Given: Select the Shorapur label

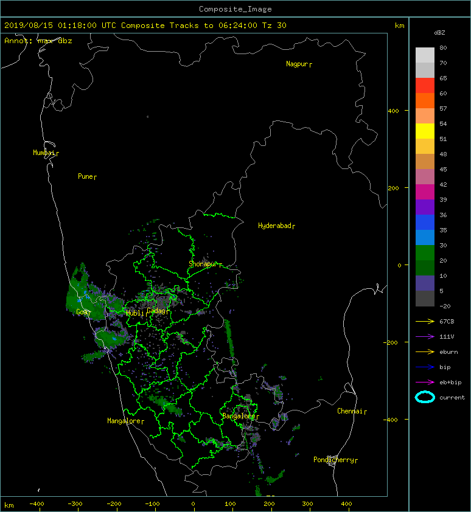Looking at the screenshot, I should point(203,264).
